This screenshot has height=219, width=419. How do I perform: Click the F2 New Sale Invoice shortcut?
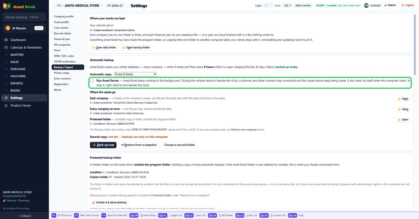click(86, 215)
